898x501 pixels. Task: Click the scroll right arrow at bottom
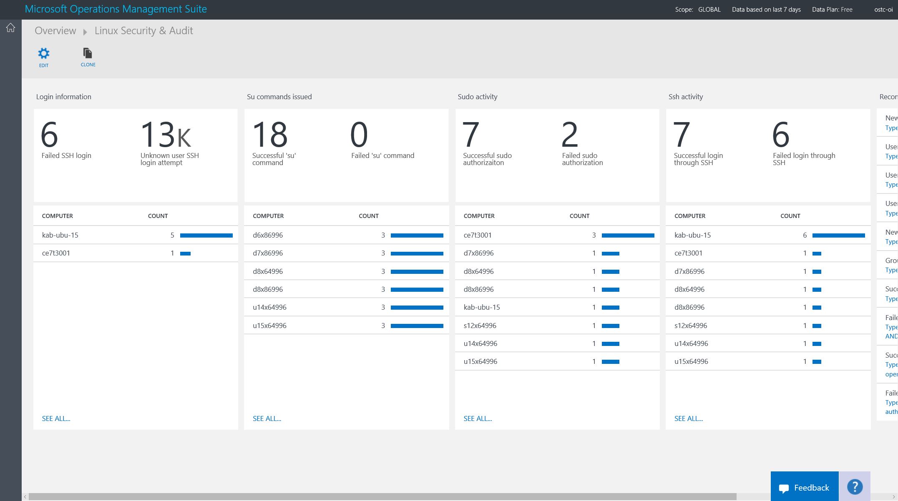coord(894,497)
